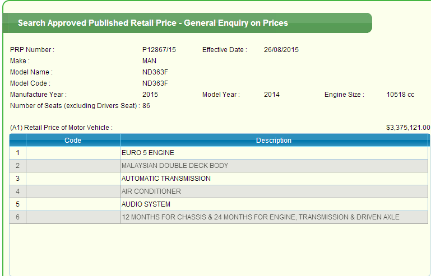
Task: Click model year value 2014
Action: 272,95
